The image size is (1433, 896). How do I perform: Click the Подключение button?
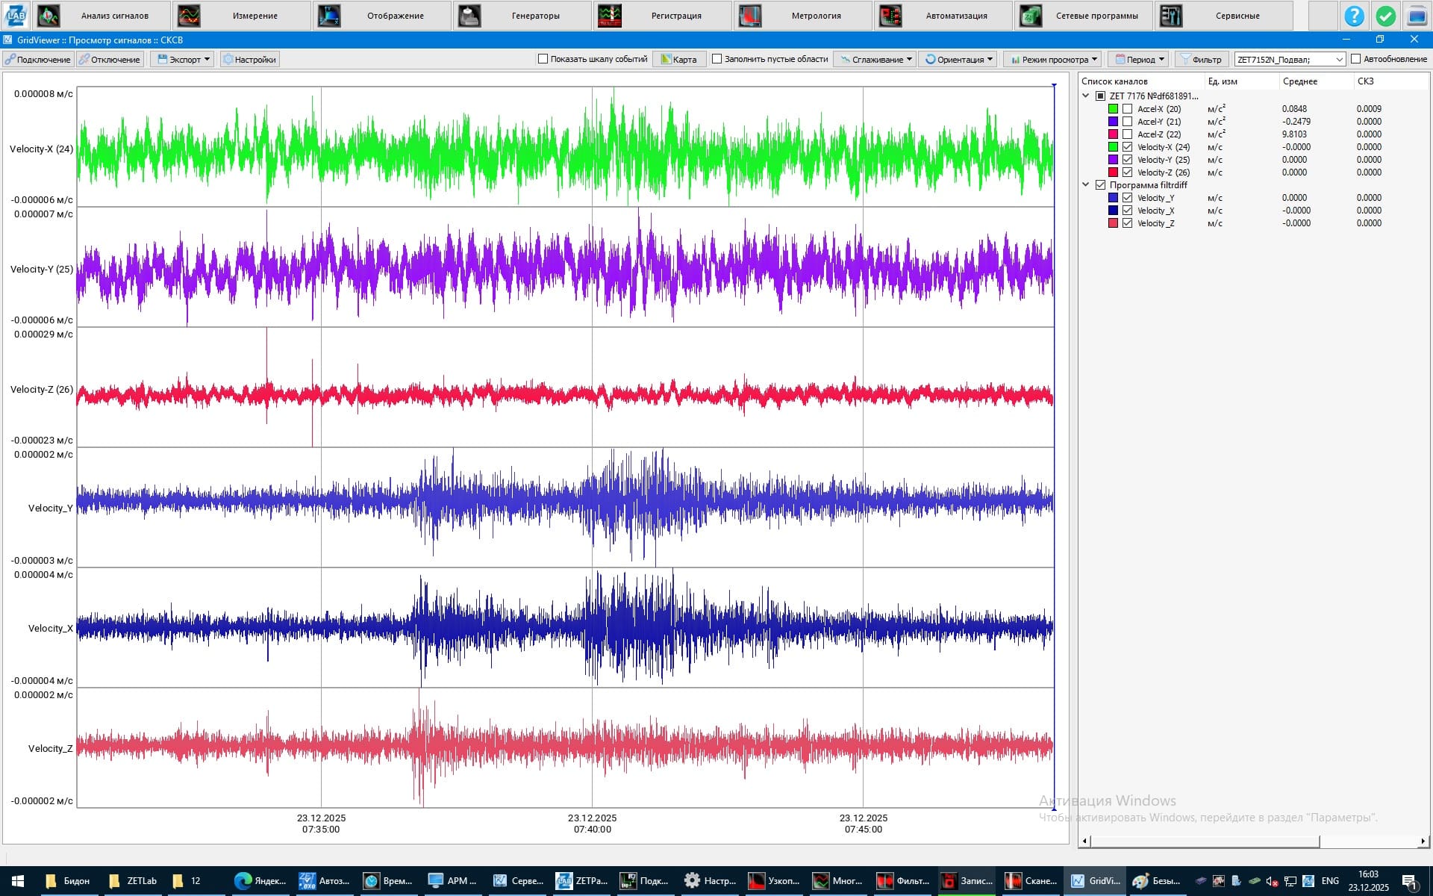[37, 59]
